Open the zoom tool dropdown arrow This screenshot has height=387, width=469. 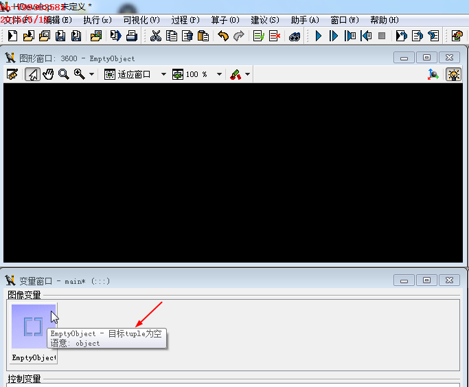91,74
